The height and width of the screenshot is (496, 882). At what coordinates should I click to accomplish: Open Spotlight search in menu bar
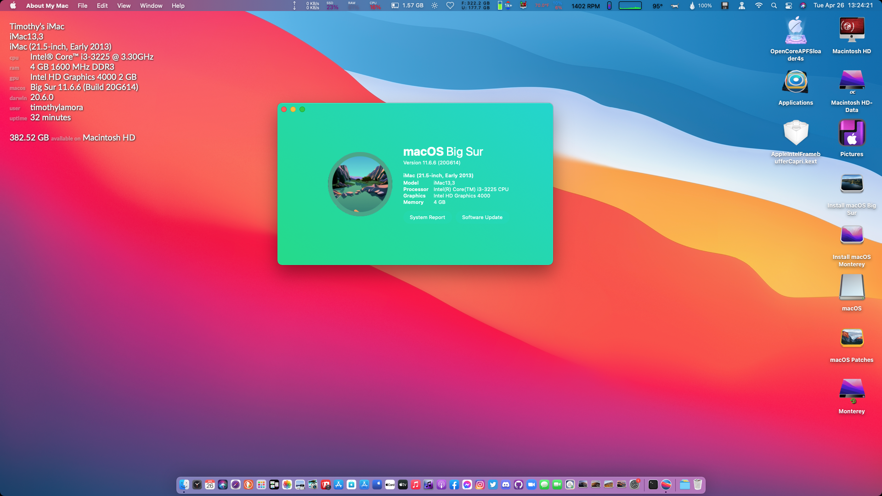pos(774,6)
